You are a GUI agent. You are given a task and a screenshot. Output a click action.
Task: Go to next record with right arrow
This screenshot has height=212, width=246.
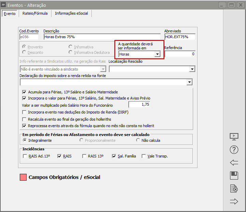(x=234, y=201)
